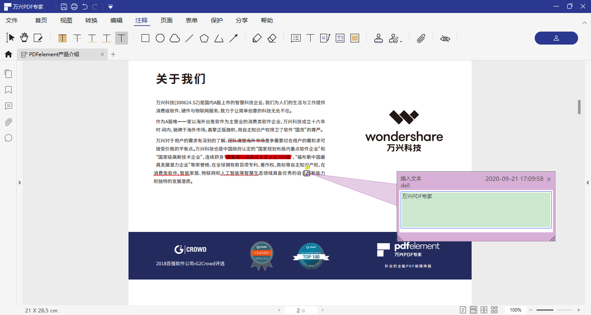Switch to the 页面 ribbon tab
Screen dimensions: 591x315
[x=167, y=20]
